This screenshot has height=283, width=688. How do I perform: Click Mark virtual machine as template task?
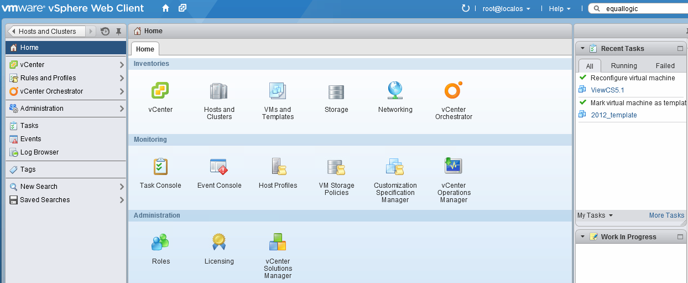tap(638, 103)
